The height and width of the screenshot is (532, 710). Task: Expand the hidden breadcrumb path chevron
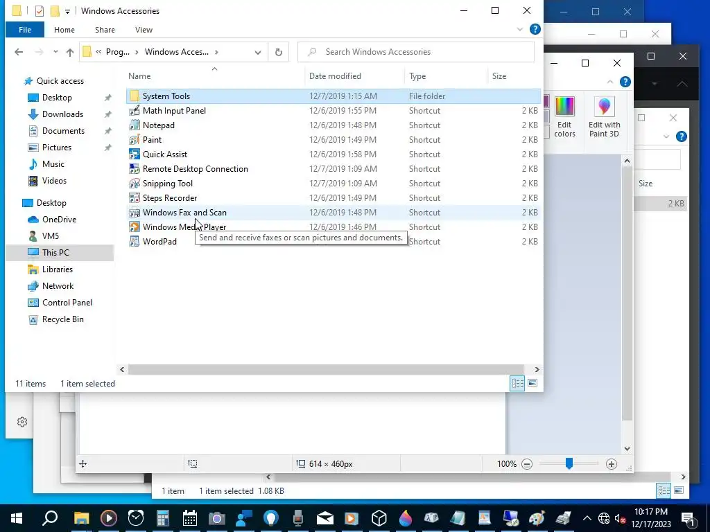pos(98,52)
